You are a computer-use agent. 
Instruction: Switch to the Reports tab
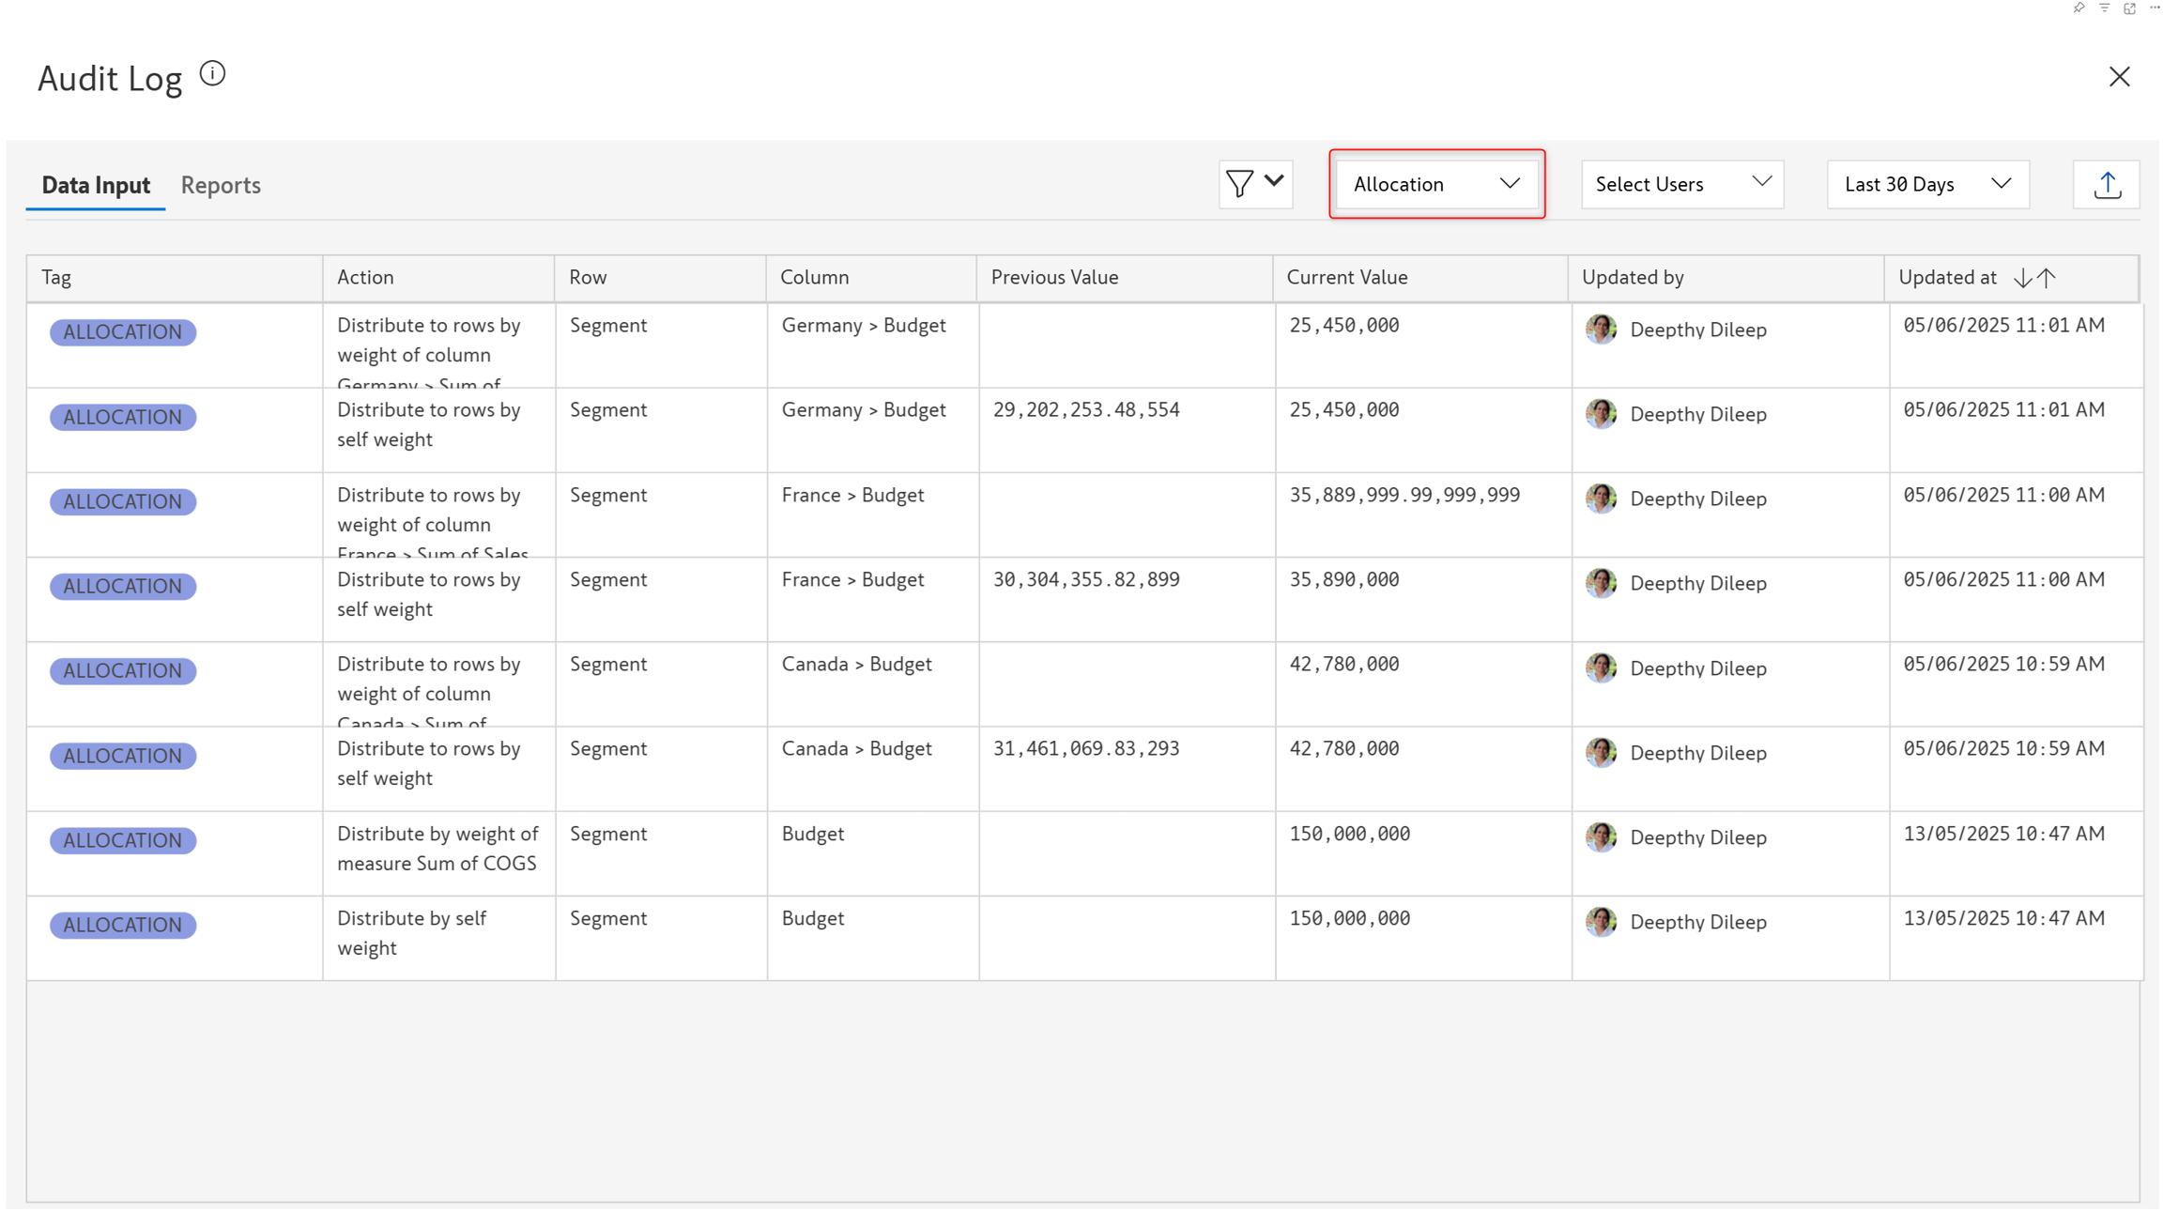(x=221, y=185)
